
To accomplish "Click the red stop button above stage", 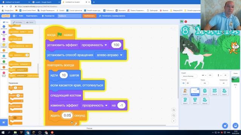I will tap(186, 22).
